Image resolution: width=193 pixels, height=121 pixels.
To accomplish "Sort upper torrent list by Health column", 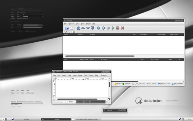I will click(81, 34).
